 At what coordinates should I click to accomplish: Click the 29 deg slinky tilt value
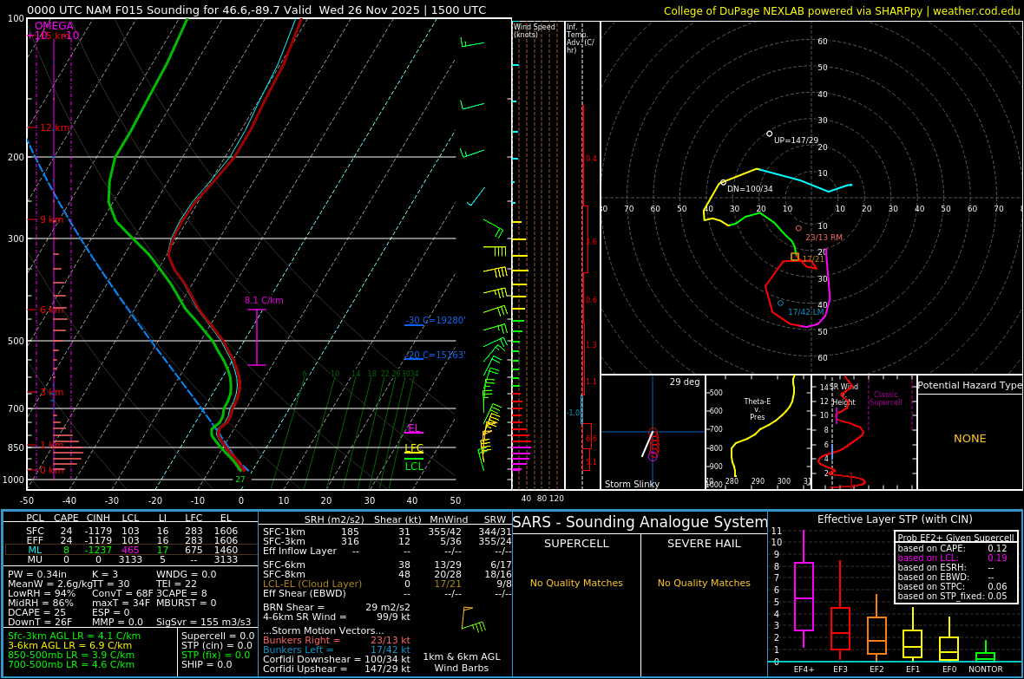[x=685, y=382]
